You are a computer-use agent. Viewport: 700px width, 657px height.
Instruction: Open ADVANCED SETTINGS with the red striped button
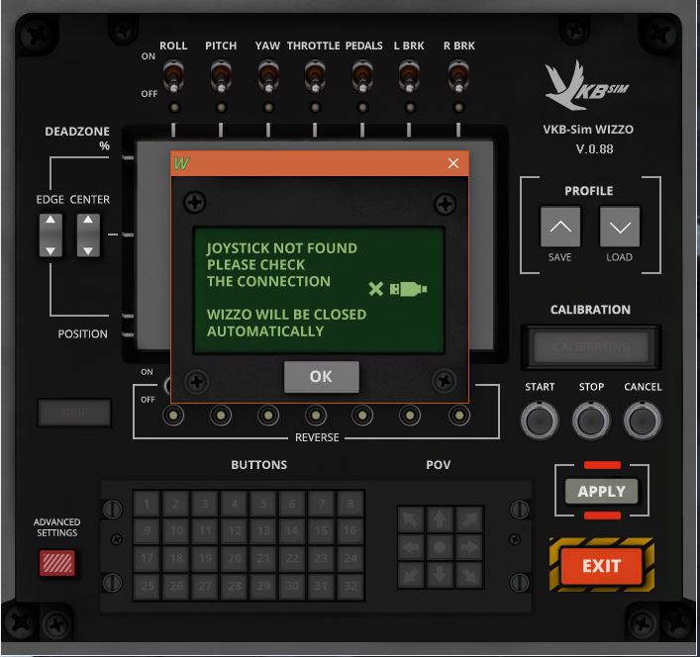57,563
